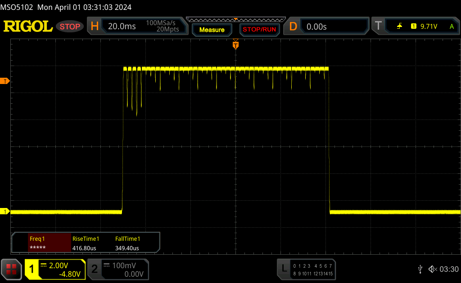The height and width of the screenshot is (283, 461).
Task: Open trigger T settings
Action: tap(378, 26)
